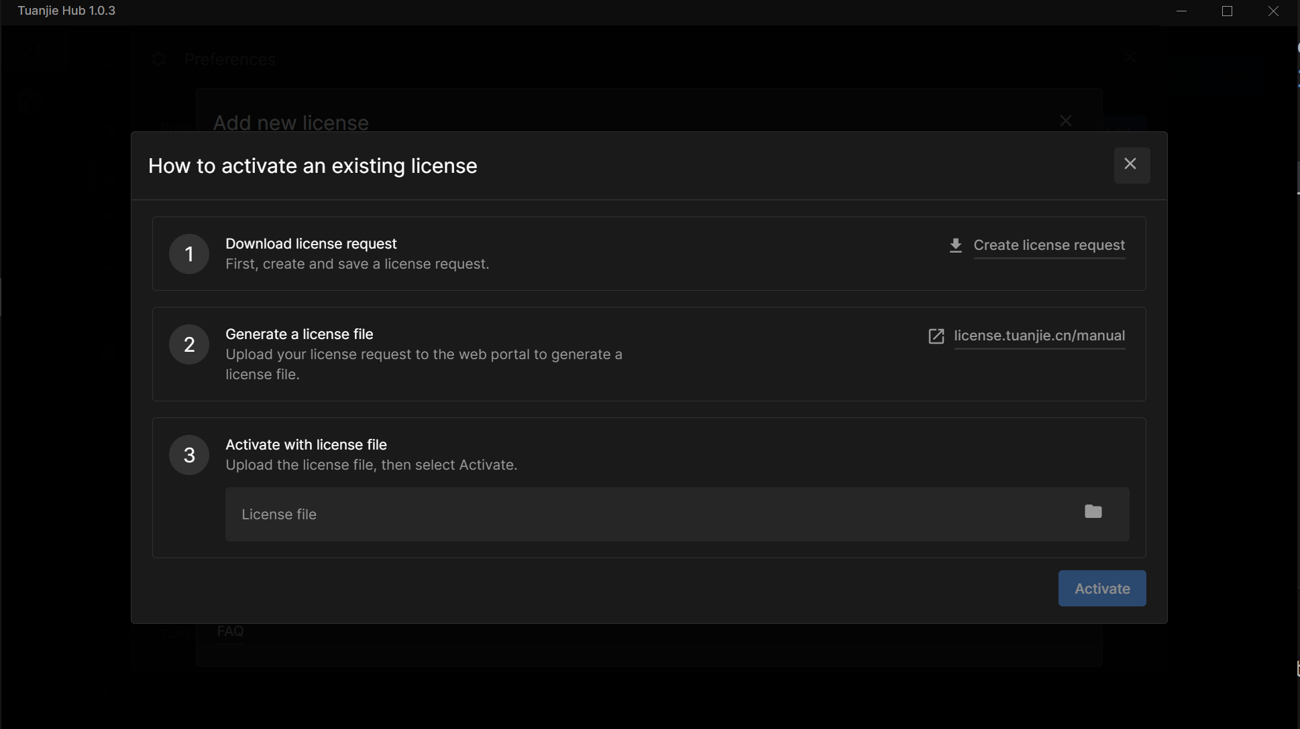Click the download icon beside Create license request
Viewport: 1300px width, 729px height.
coord(955,245)
